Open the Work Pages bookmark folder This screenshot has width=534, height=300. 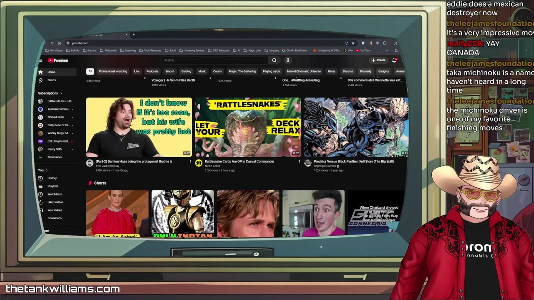(54, 50)
